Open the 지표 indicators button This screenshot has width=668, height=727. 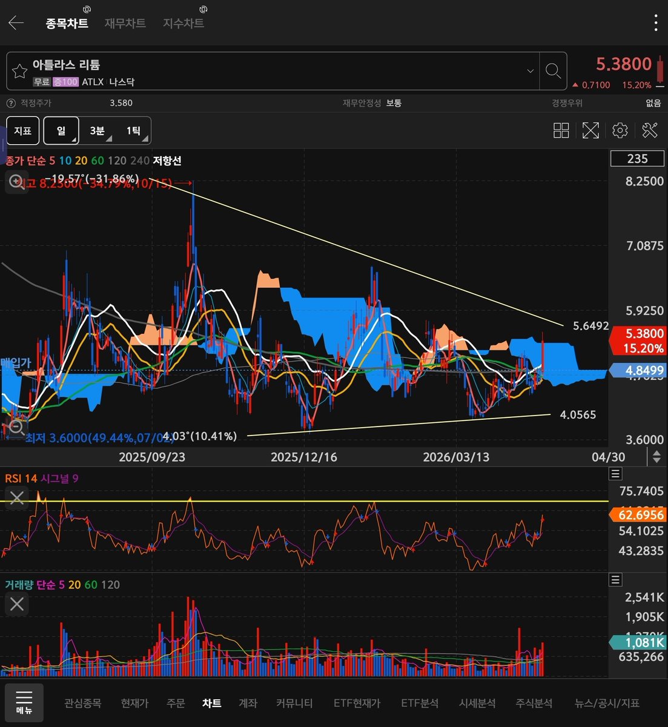click(x=23, y=130)
